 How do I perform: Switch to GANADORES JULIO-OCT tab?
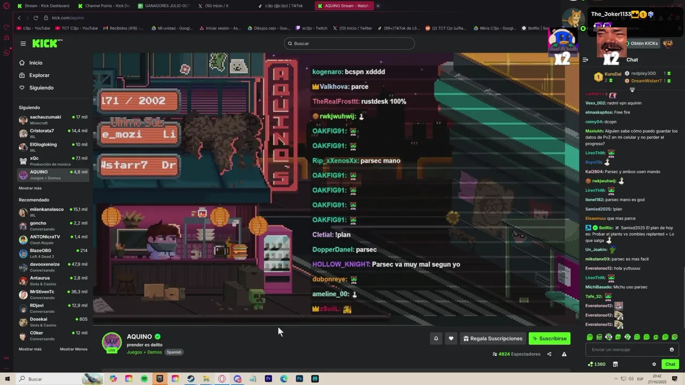(x=164, y=6)
